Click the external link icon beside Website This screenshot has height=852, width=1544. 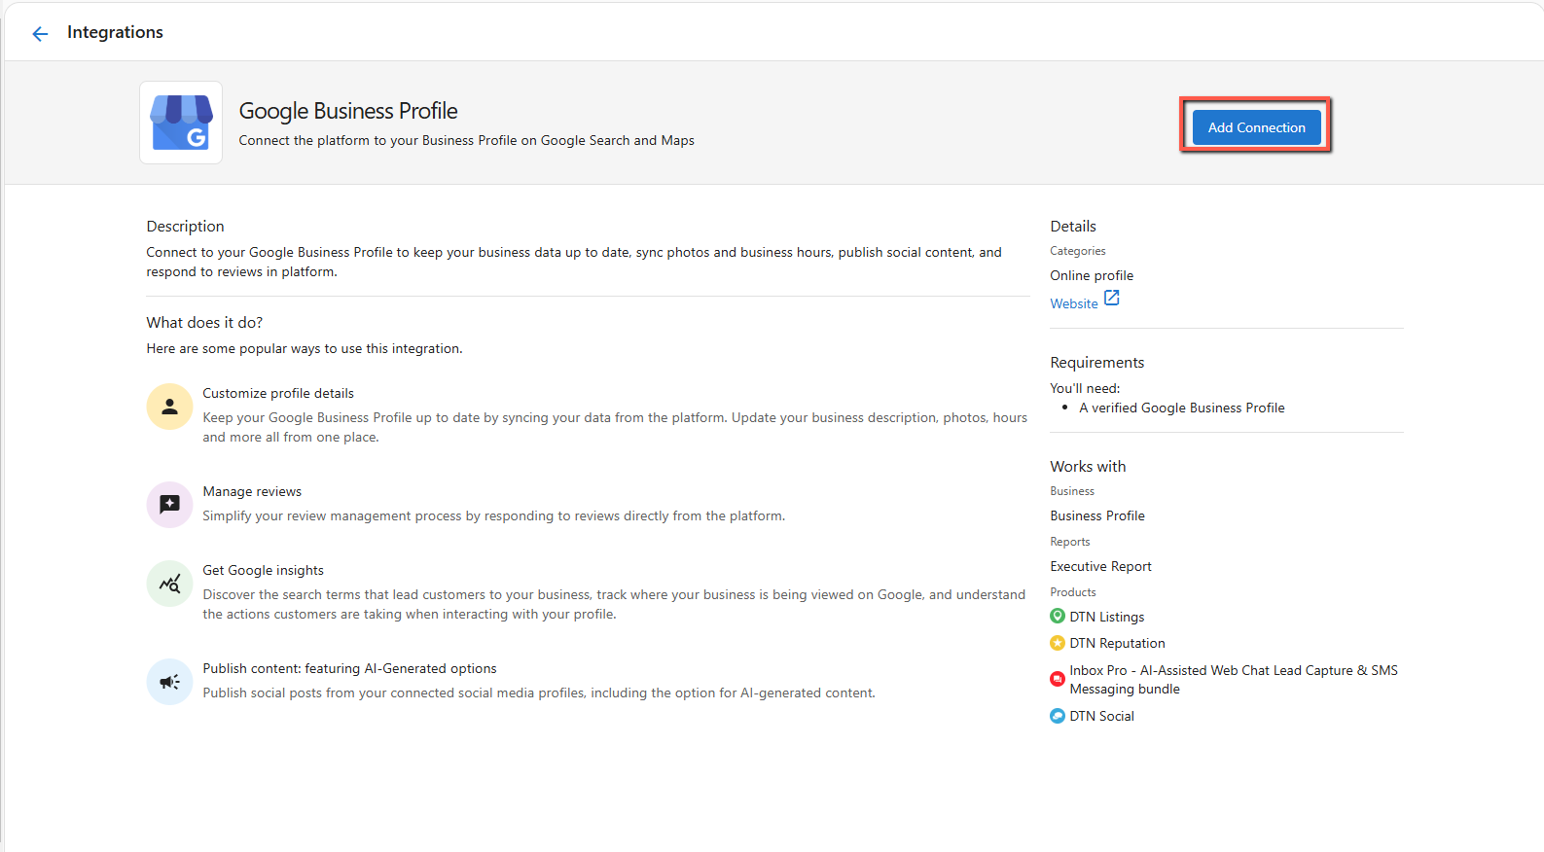[x=1111, y=299]
